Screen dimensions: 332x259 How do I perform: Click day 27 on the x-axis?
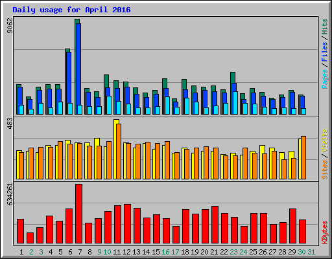coord(272,252)
